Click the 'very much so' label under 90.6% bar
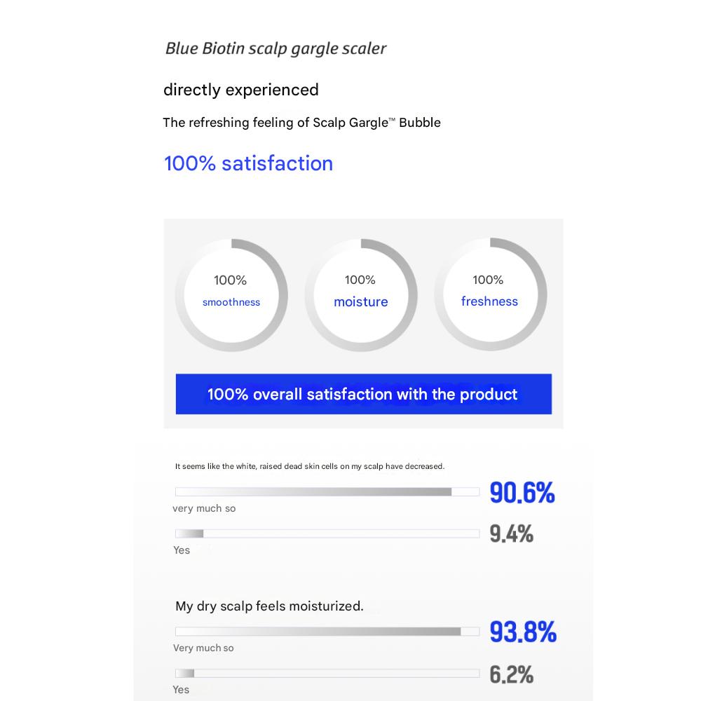The height and width of the screenshot is (701, 701). point(204,508)
